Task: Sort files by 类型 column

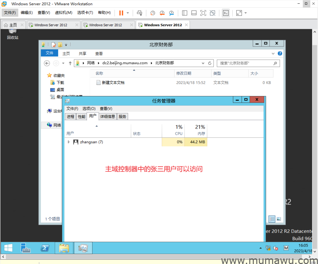Action: click(230, 73)
